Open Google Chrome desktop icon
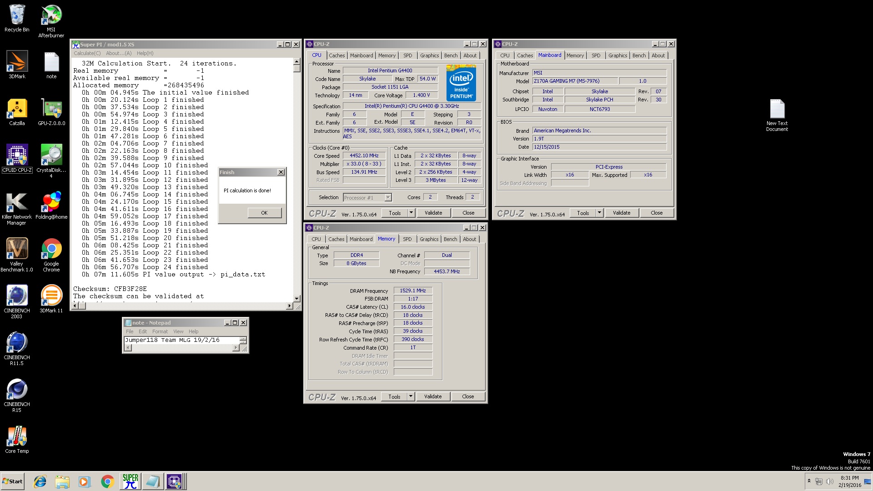Viewport: 873px width, 491px height. point(51,255)
